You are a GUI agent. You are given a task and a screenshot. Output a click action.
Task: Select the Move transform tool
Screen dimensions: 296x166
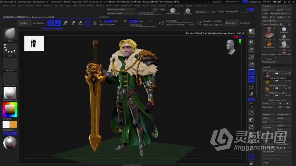[65, 23]
